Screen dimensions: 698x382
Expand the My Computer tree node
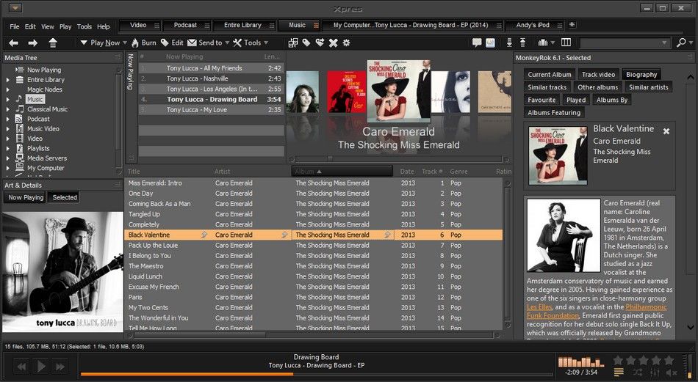[7, 168]
